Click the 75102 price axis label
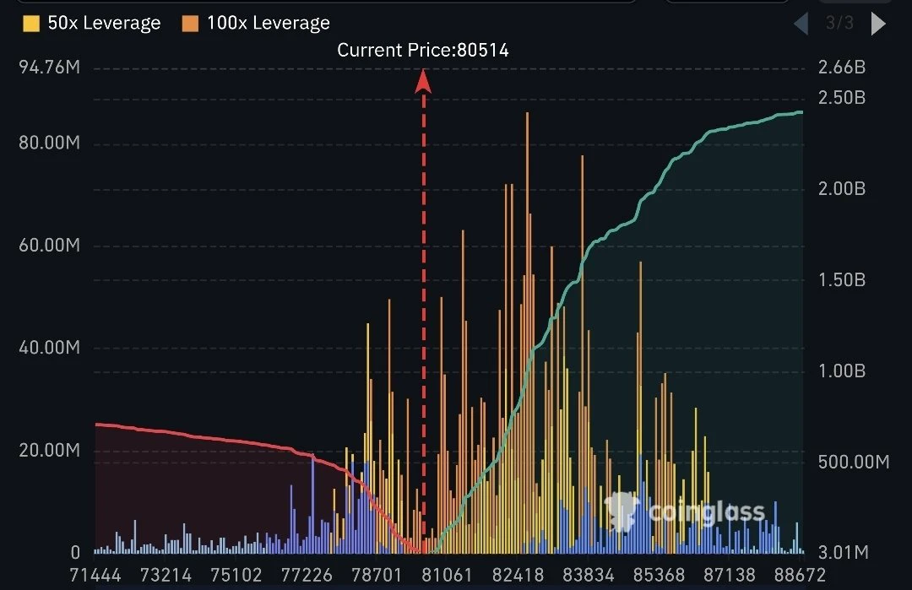 [236, 576]
